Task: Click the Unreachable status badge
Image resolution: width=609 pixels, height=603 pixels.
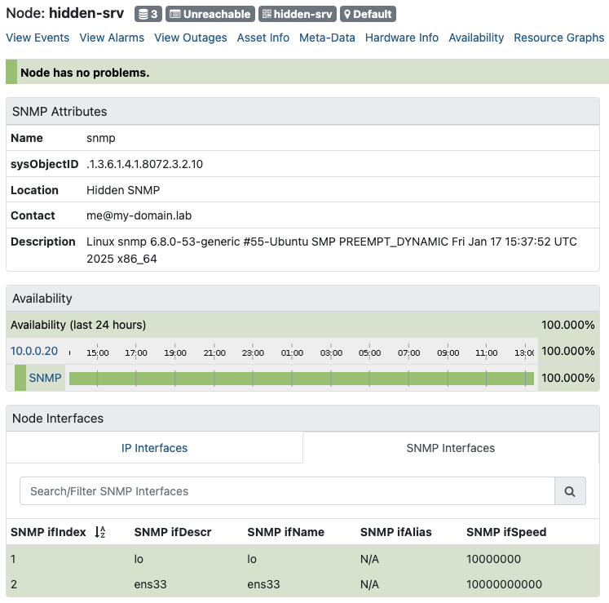Action: click(210, 14)
